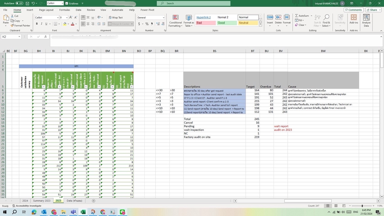Switch to Page Layout view icon

[336, 206]
